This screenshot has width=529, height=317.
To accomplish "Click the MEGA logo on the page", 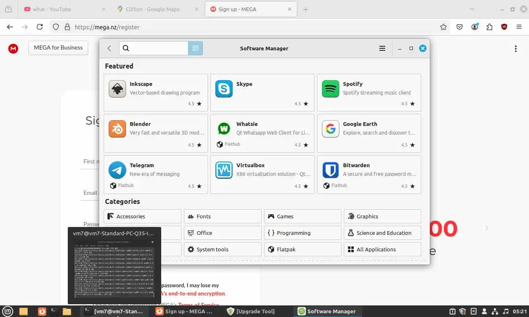I will [13, 48].
